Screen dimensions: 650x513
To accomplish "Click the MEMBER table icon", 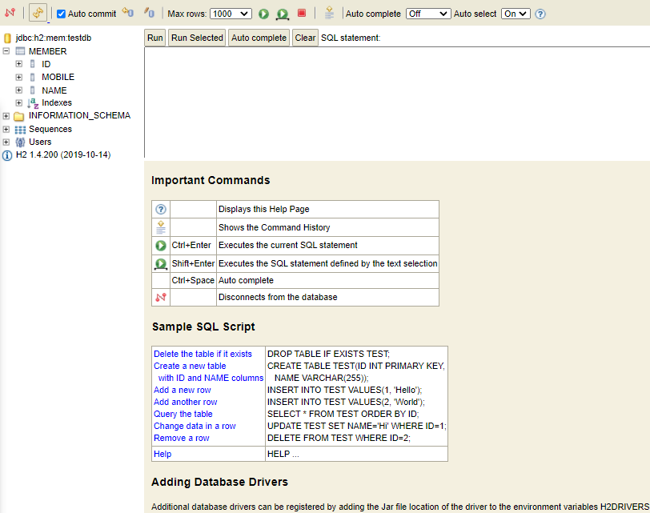I will pyautogui.click(x=20, y=51).
